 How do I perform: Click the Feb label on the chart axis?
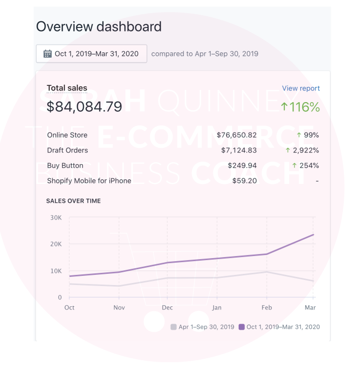(x=267, y=308)
